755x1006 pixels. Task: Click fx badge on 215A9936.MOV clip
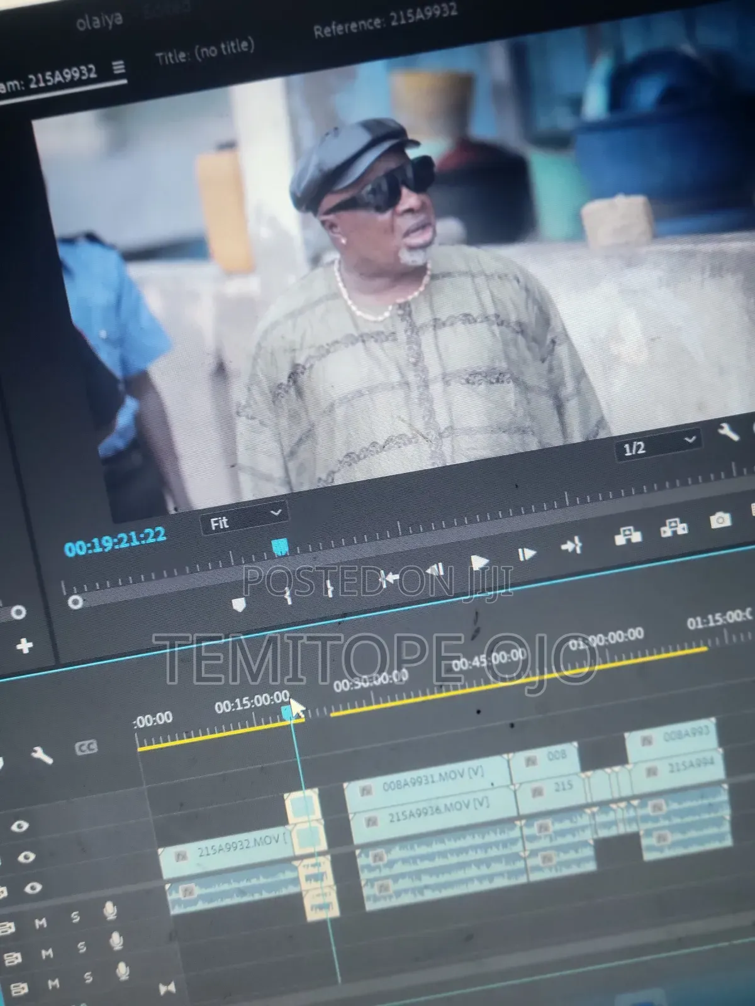[x=372, y=821]
